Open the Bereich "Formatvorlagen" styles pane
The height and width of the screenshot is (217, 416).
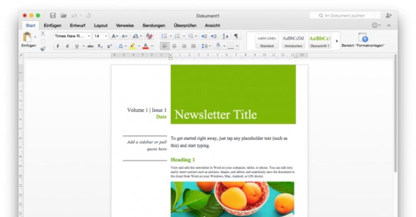(x=363, y=40)
